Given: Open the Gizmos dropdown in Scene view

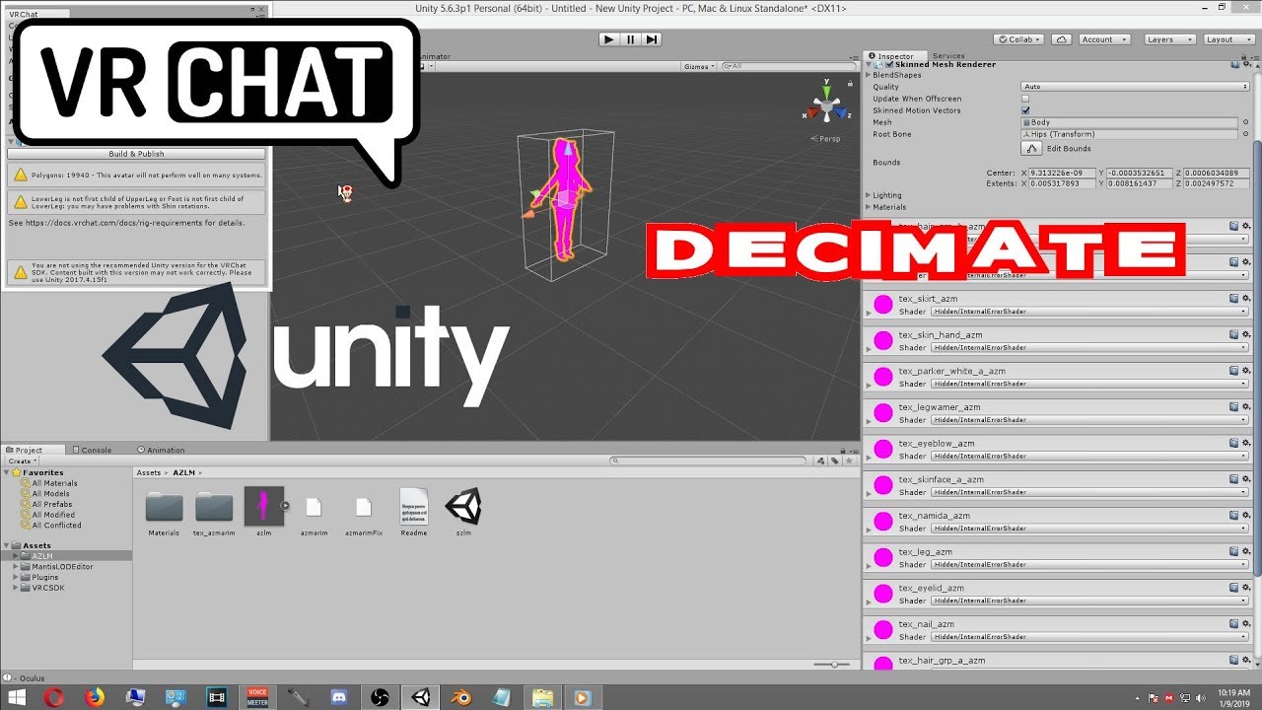Looking at the screenshot, I should coord(699,66).
